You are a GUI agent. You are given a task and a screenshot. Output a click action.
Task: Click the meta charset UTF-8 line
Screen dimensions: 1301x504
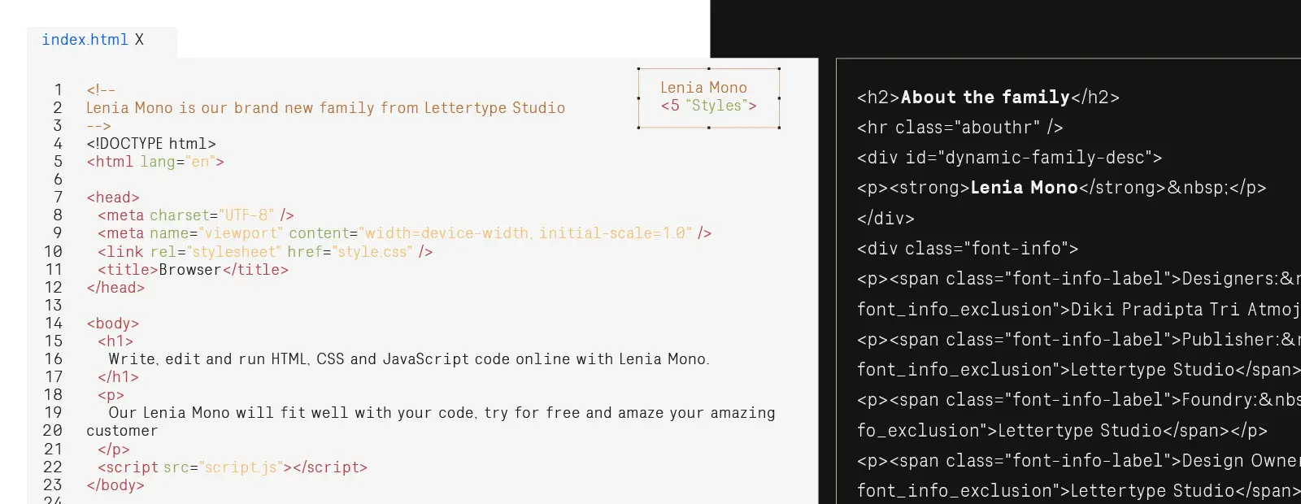[196, 215]
